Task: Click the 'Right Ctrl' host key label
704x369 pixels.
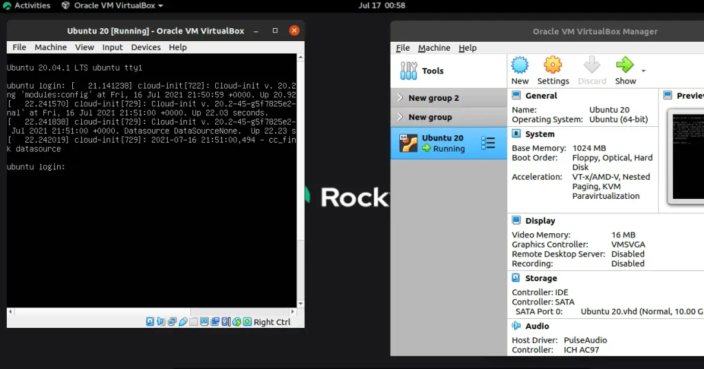Action: click(x=272, y=322)
